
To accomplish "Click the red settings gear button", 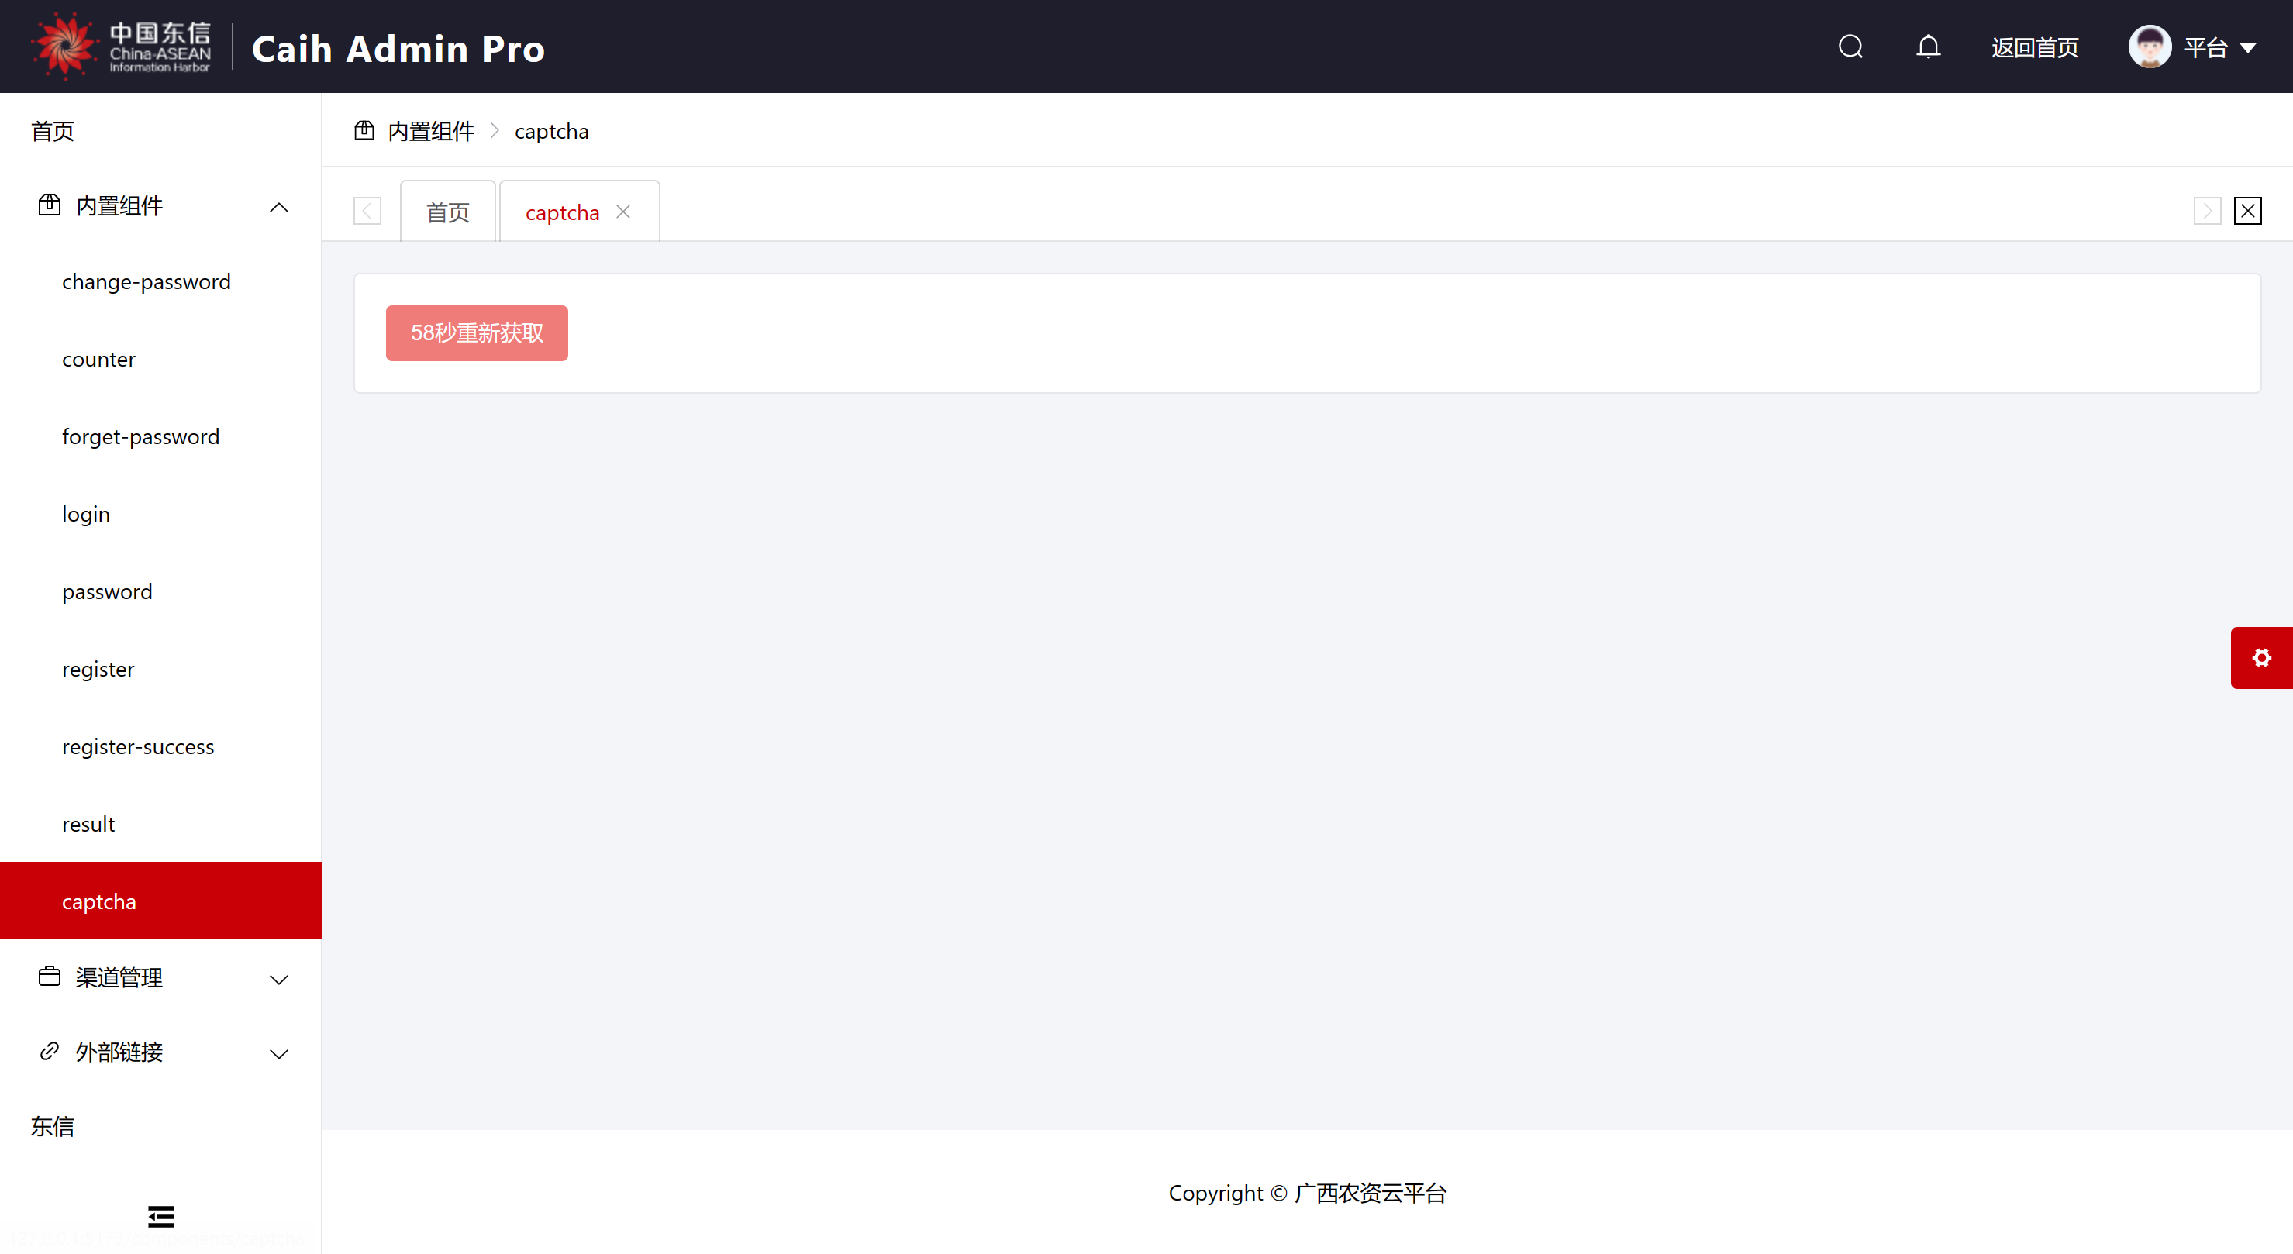I will (2261, 658).
